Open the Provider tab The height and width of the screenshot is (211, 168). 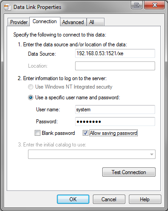tap(19, 22)
